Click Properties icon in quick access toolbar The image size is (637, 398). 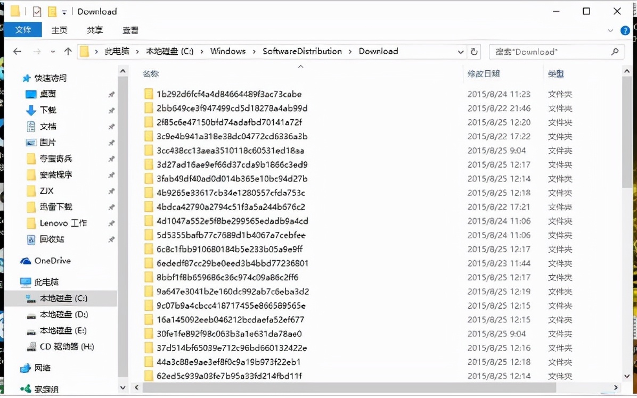37,12
